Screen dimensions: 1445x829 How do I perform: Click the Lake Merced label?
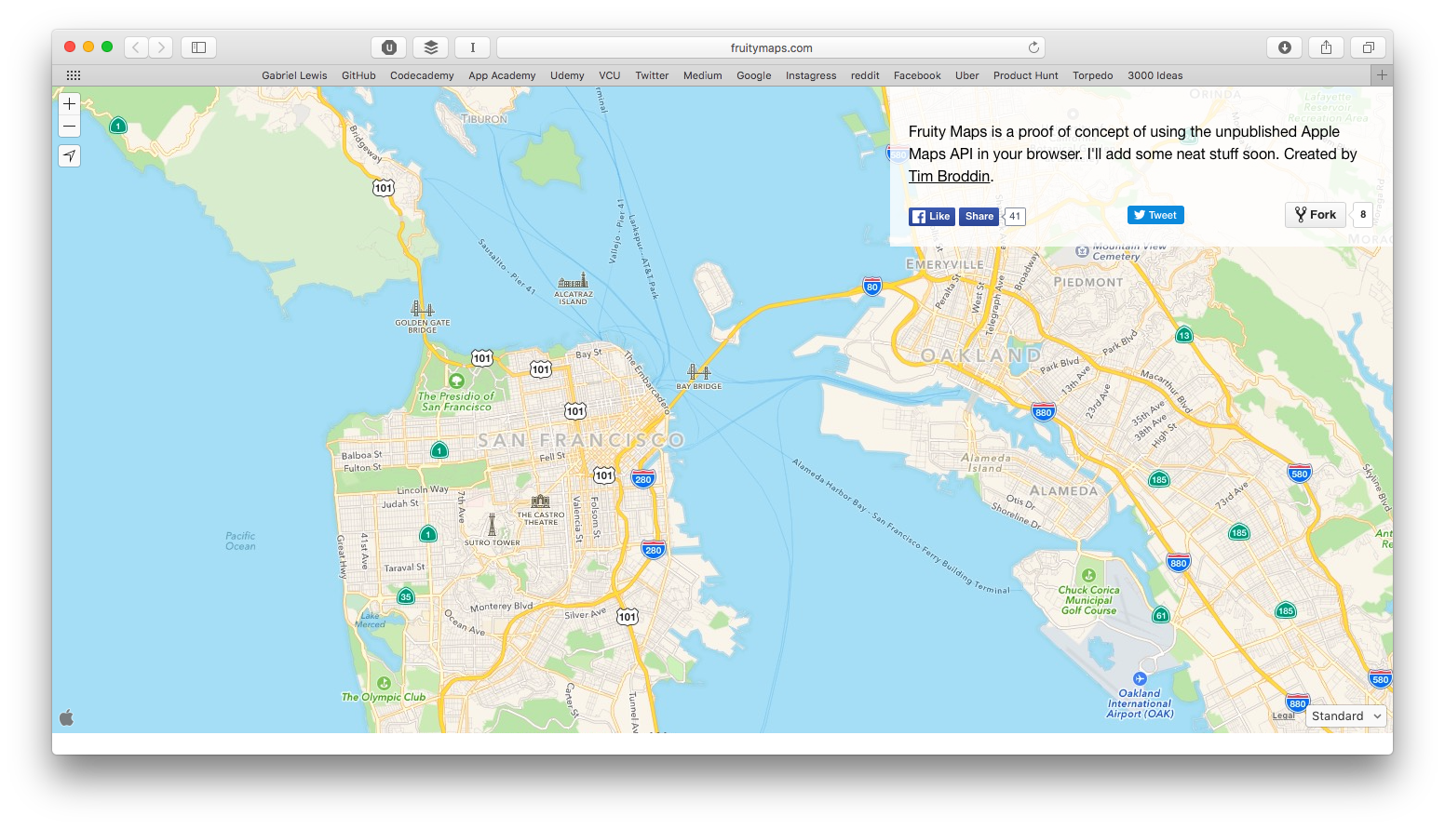click(x=370, y=620)
